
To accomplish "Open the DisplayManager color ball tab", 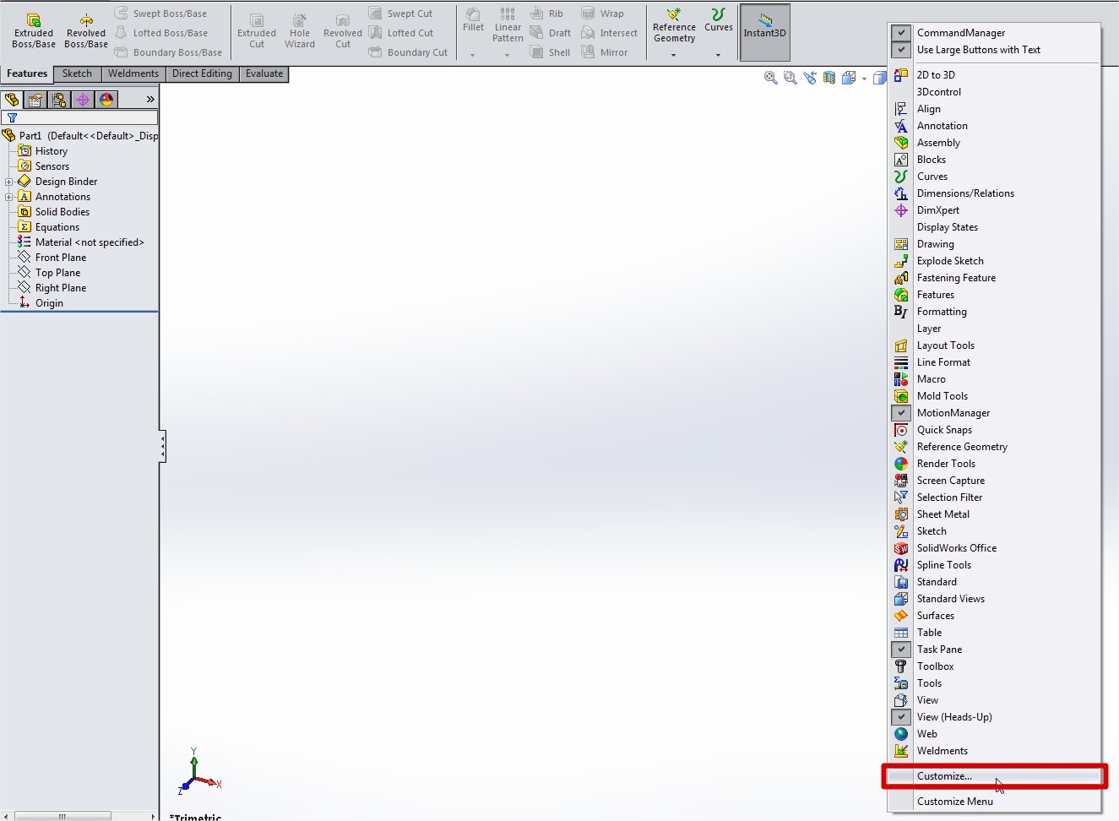I will point(106,100).
